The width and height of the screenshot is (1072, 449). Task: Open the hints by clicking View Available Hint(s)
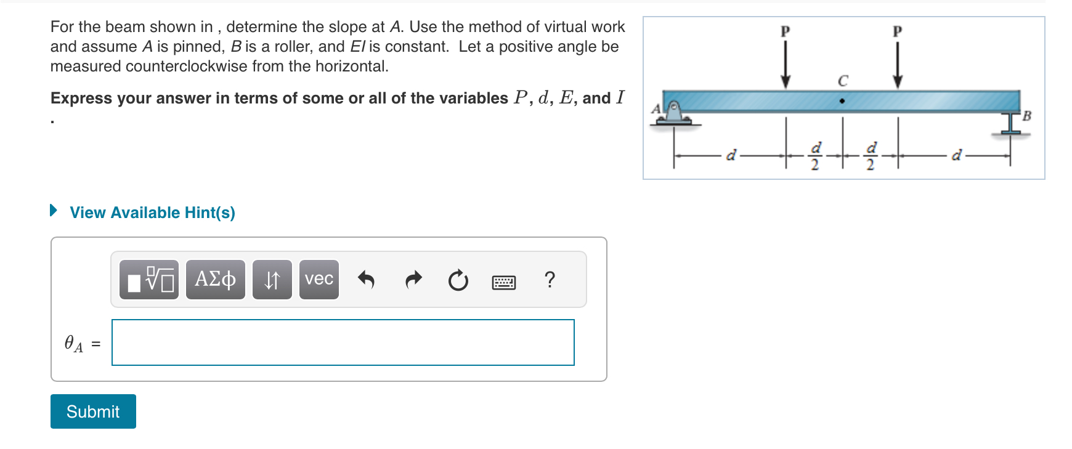click(153, 212)
